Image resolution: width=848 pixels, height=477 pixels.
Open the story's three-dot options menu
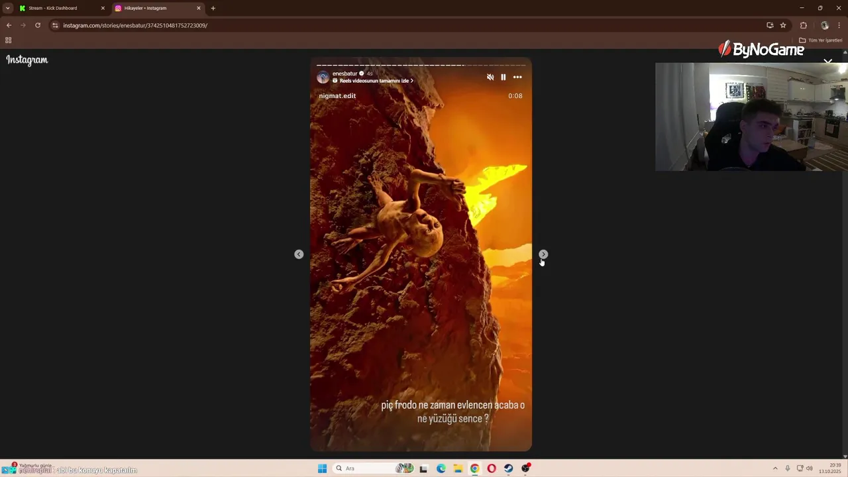pos(517,78)
